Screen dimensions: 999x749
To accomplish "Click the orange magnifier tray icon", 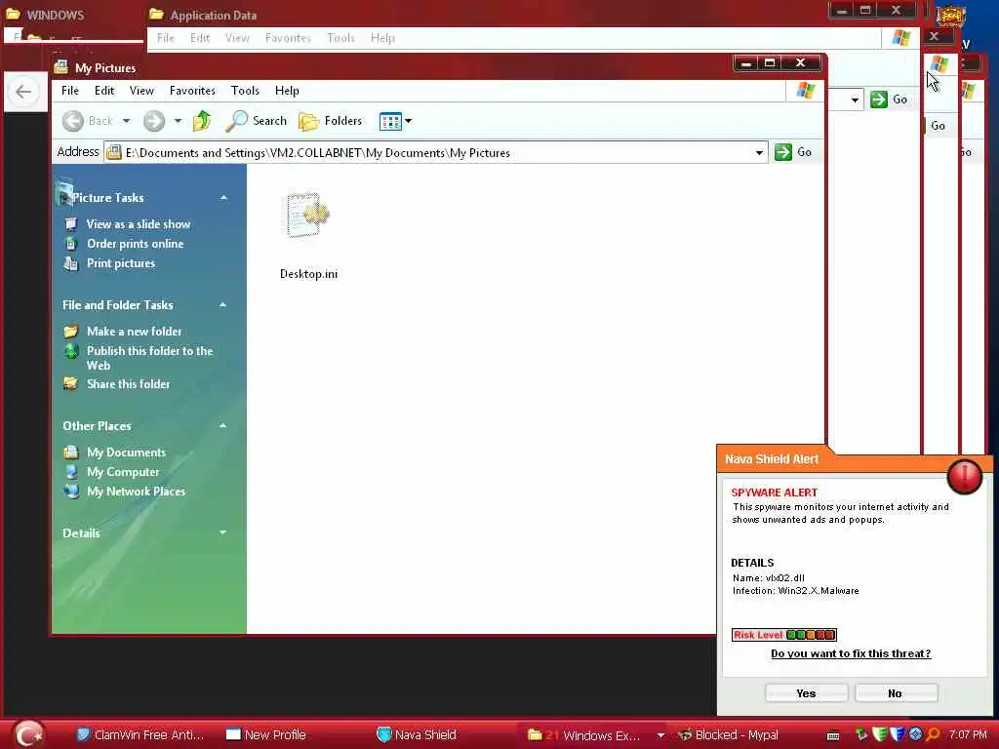I will coord(934,734).
